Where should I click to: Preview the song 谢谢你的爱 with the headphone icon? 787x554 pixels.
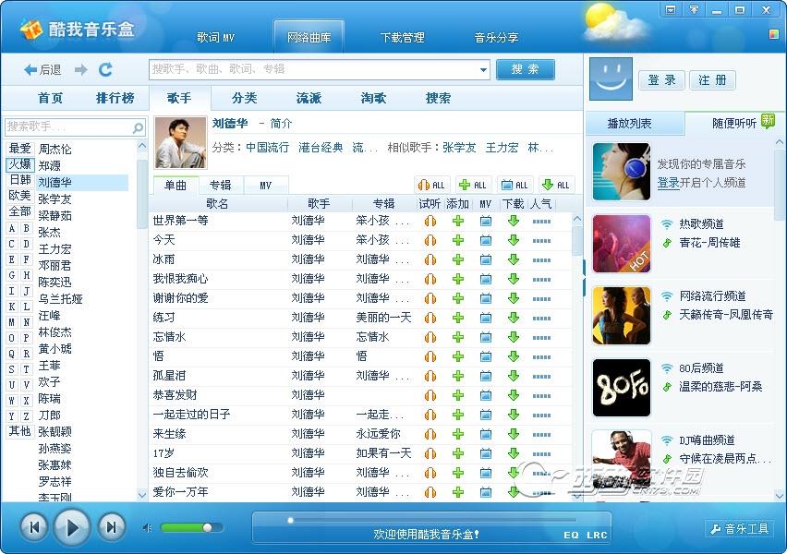[430, 298]
